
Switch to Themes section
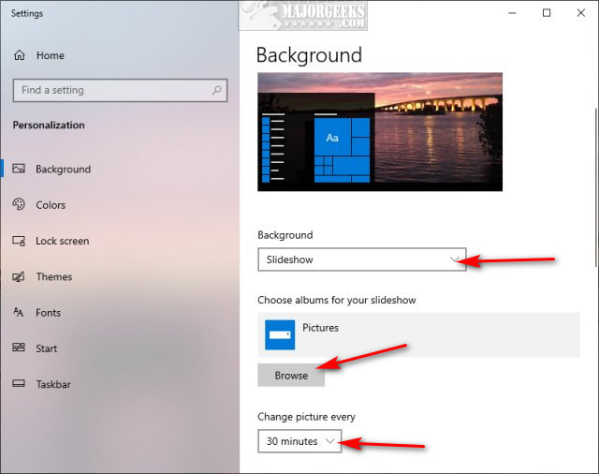tap(53, 277)
